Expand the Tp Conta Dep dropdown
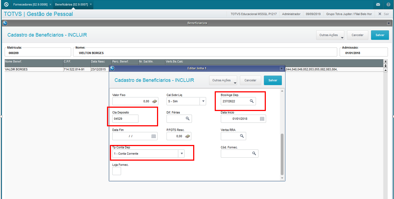This screenshot has width=394, height=199. (181, 153)
